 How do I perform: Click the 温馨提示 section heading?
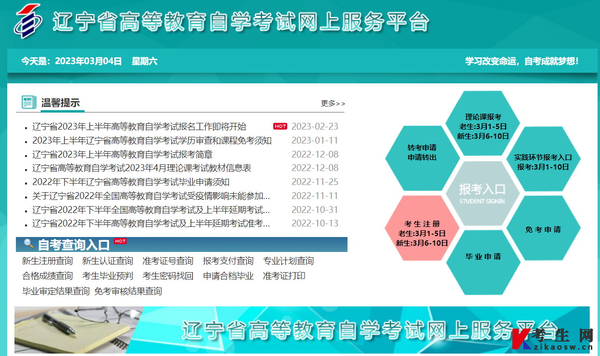(x=60, y=103)
